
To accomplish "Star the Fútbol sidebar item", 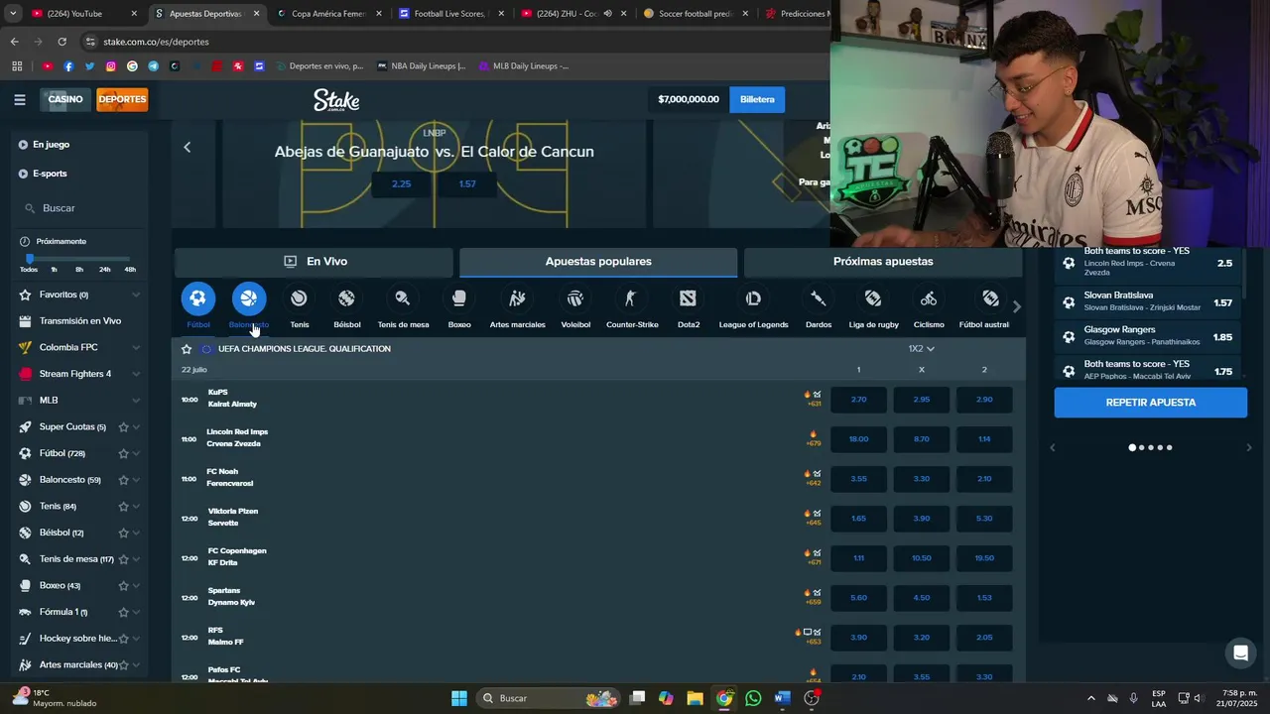I will coord(123,453).
